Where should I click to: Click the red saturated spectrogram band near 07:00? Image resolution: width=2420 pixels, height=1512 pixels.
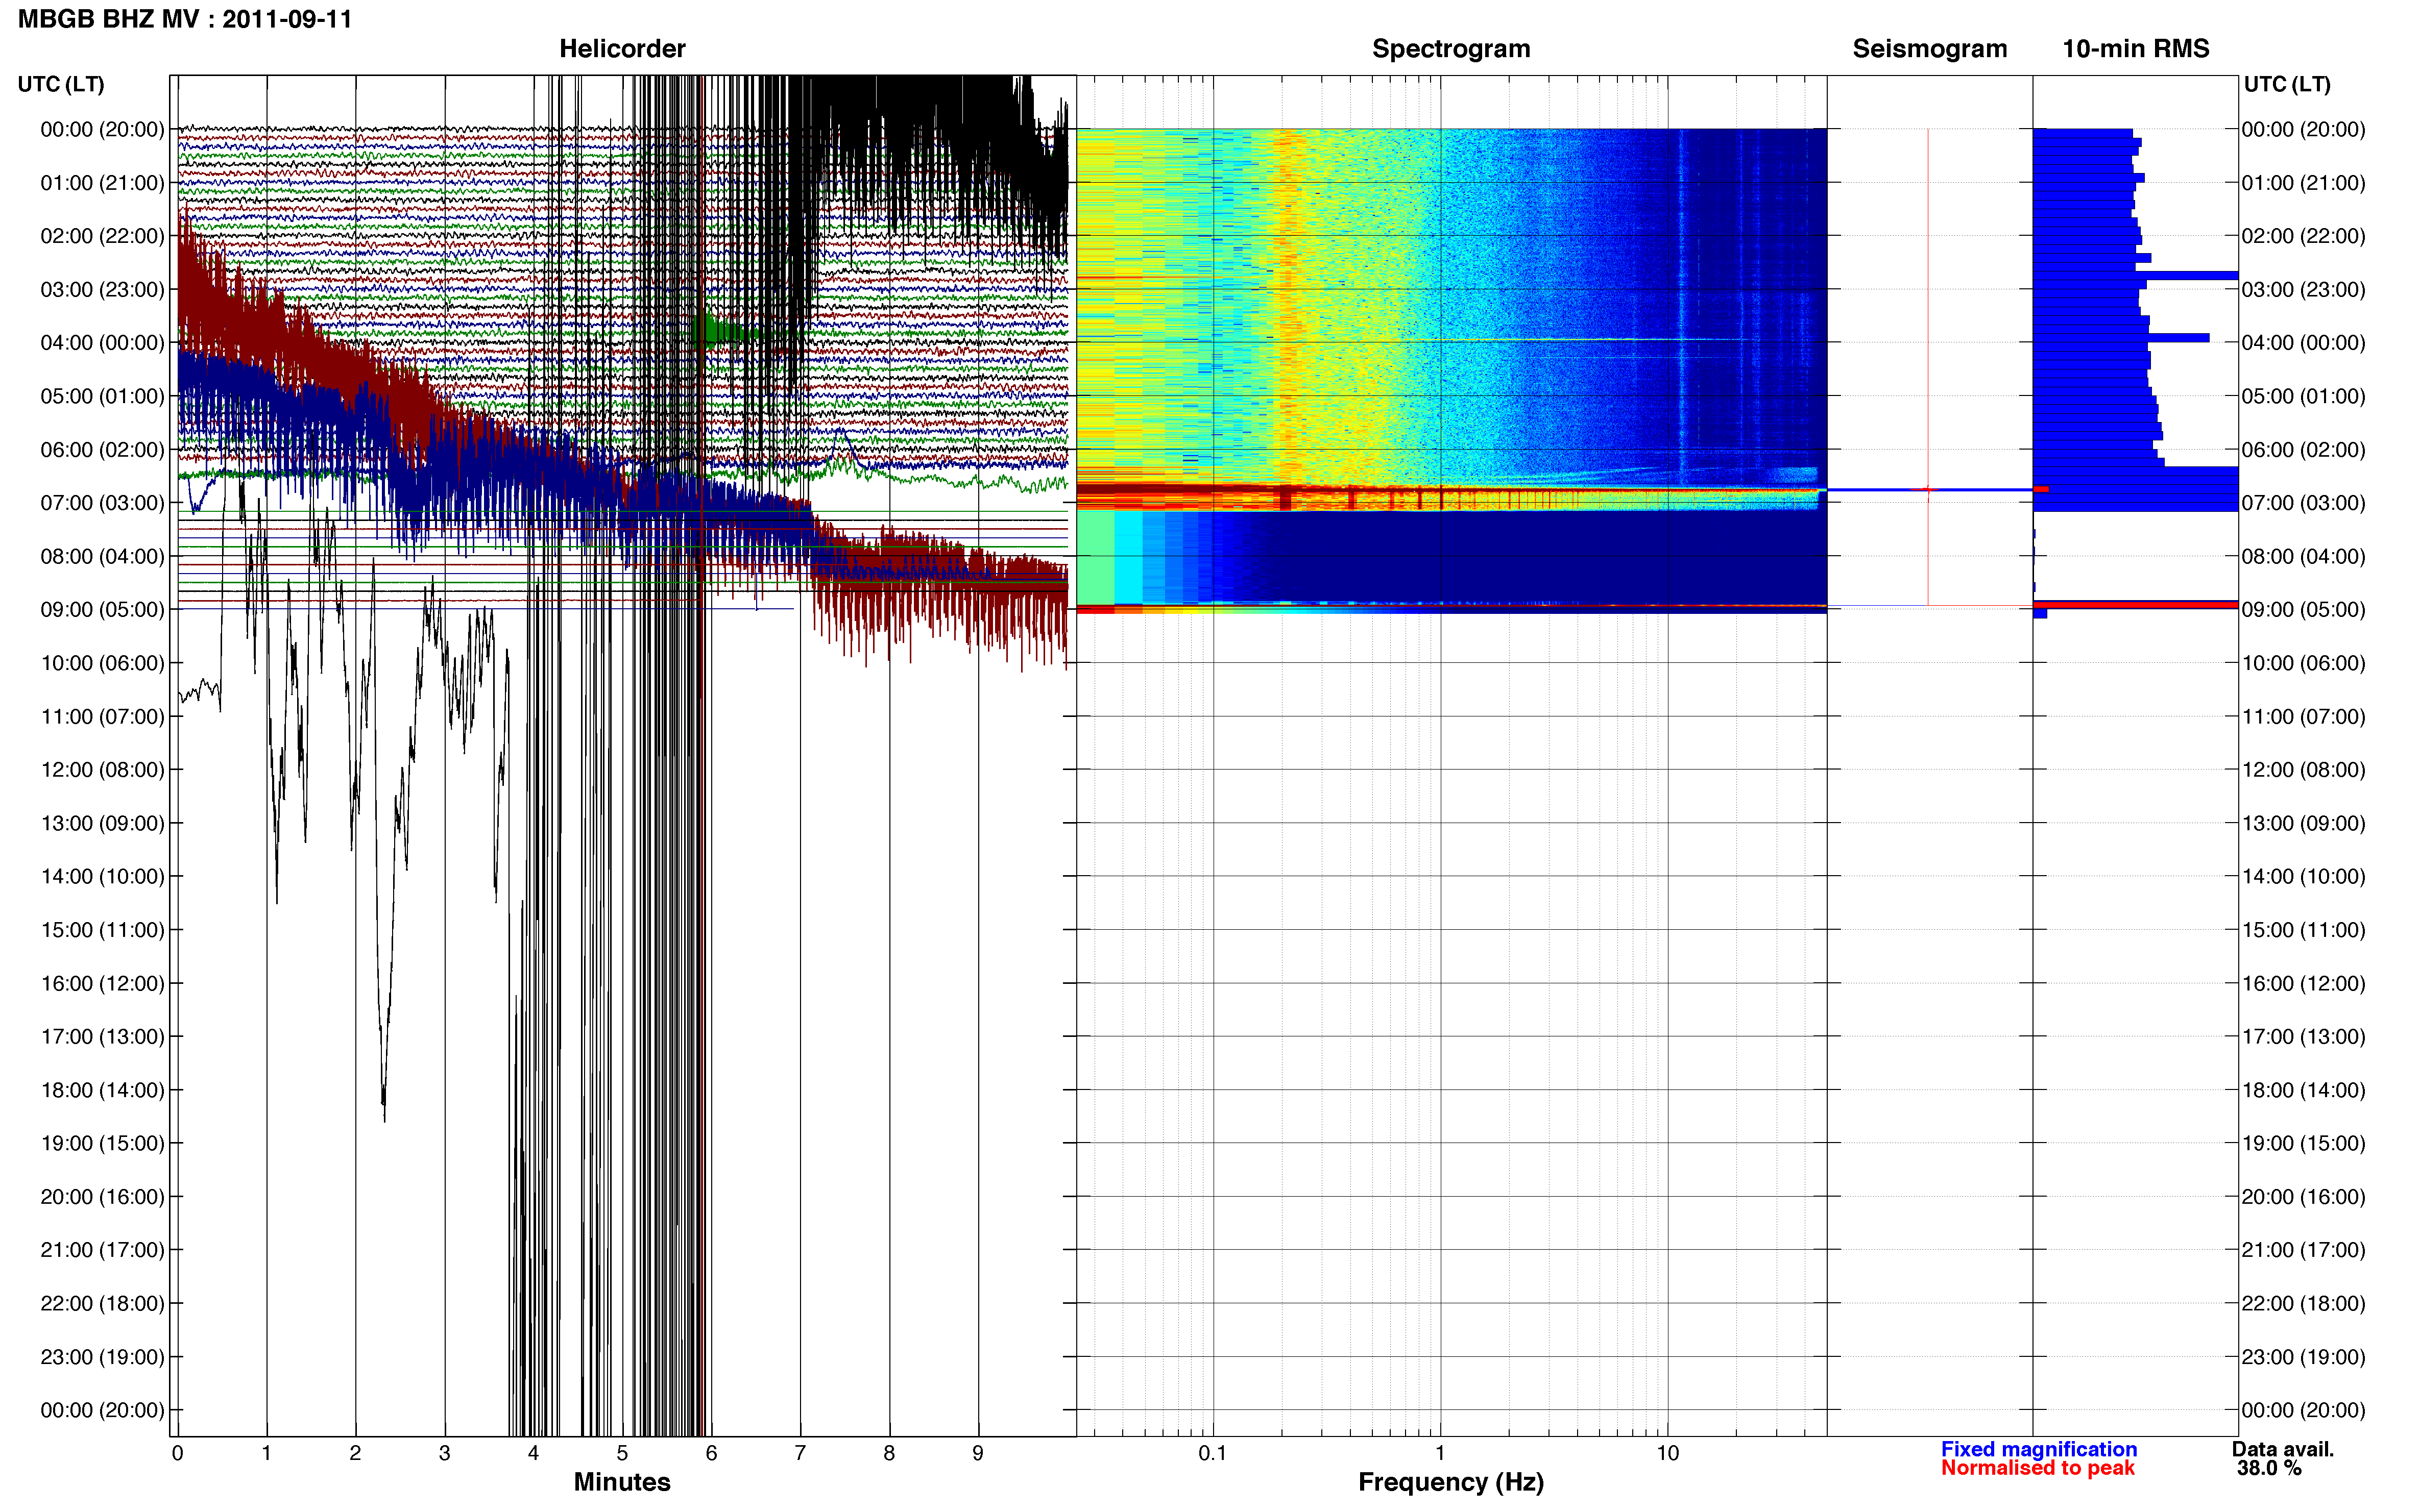pos(1450,490)
